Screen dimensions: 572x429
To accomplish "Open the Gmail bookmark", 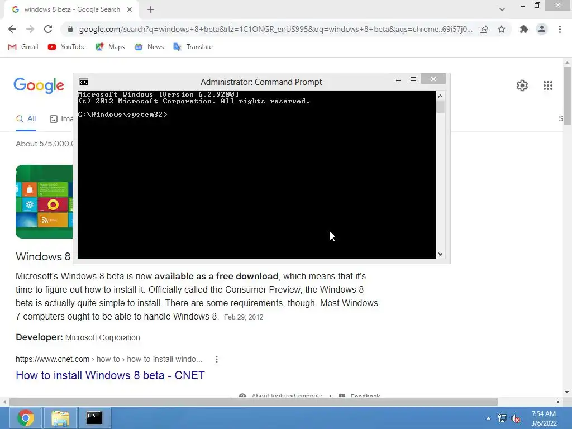I will [x=23, y=47].
